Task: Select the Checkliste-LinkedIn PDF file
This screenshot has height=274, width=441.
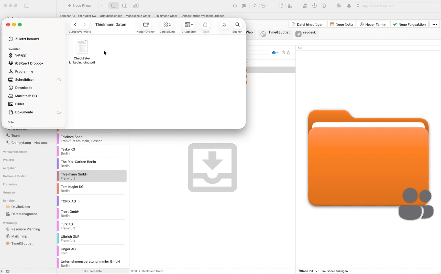Action: (82, 52)
